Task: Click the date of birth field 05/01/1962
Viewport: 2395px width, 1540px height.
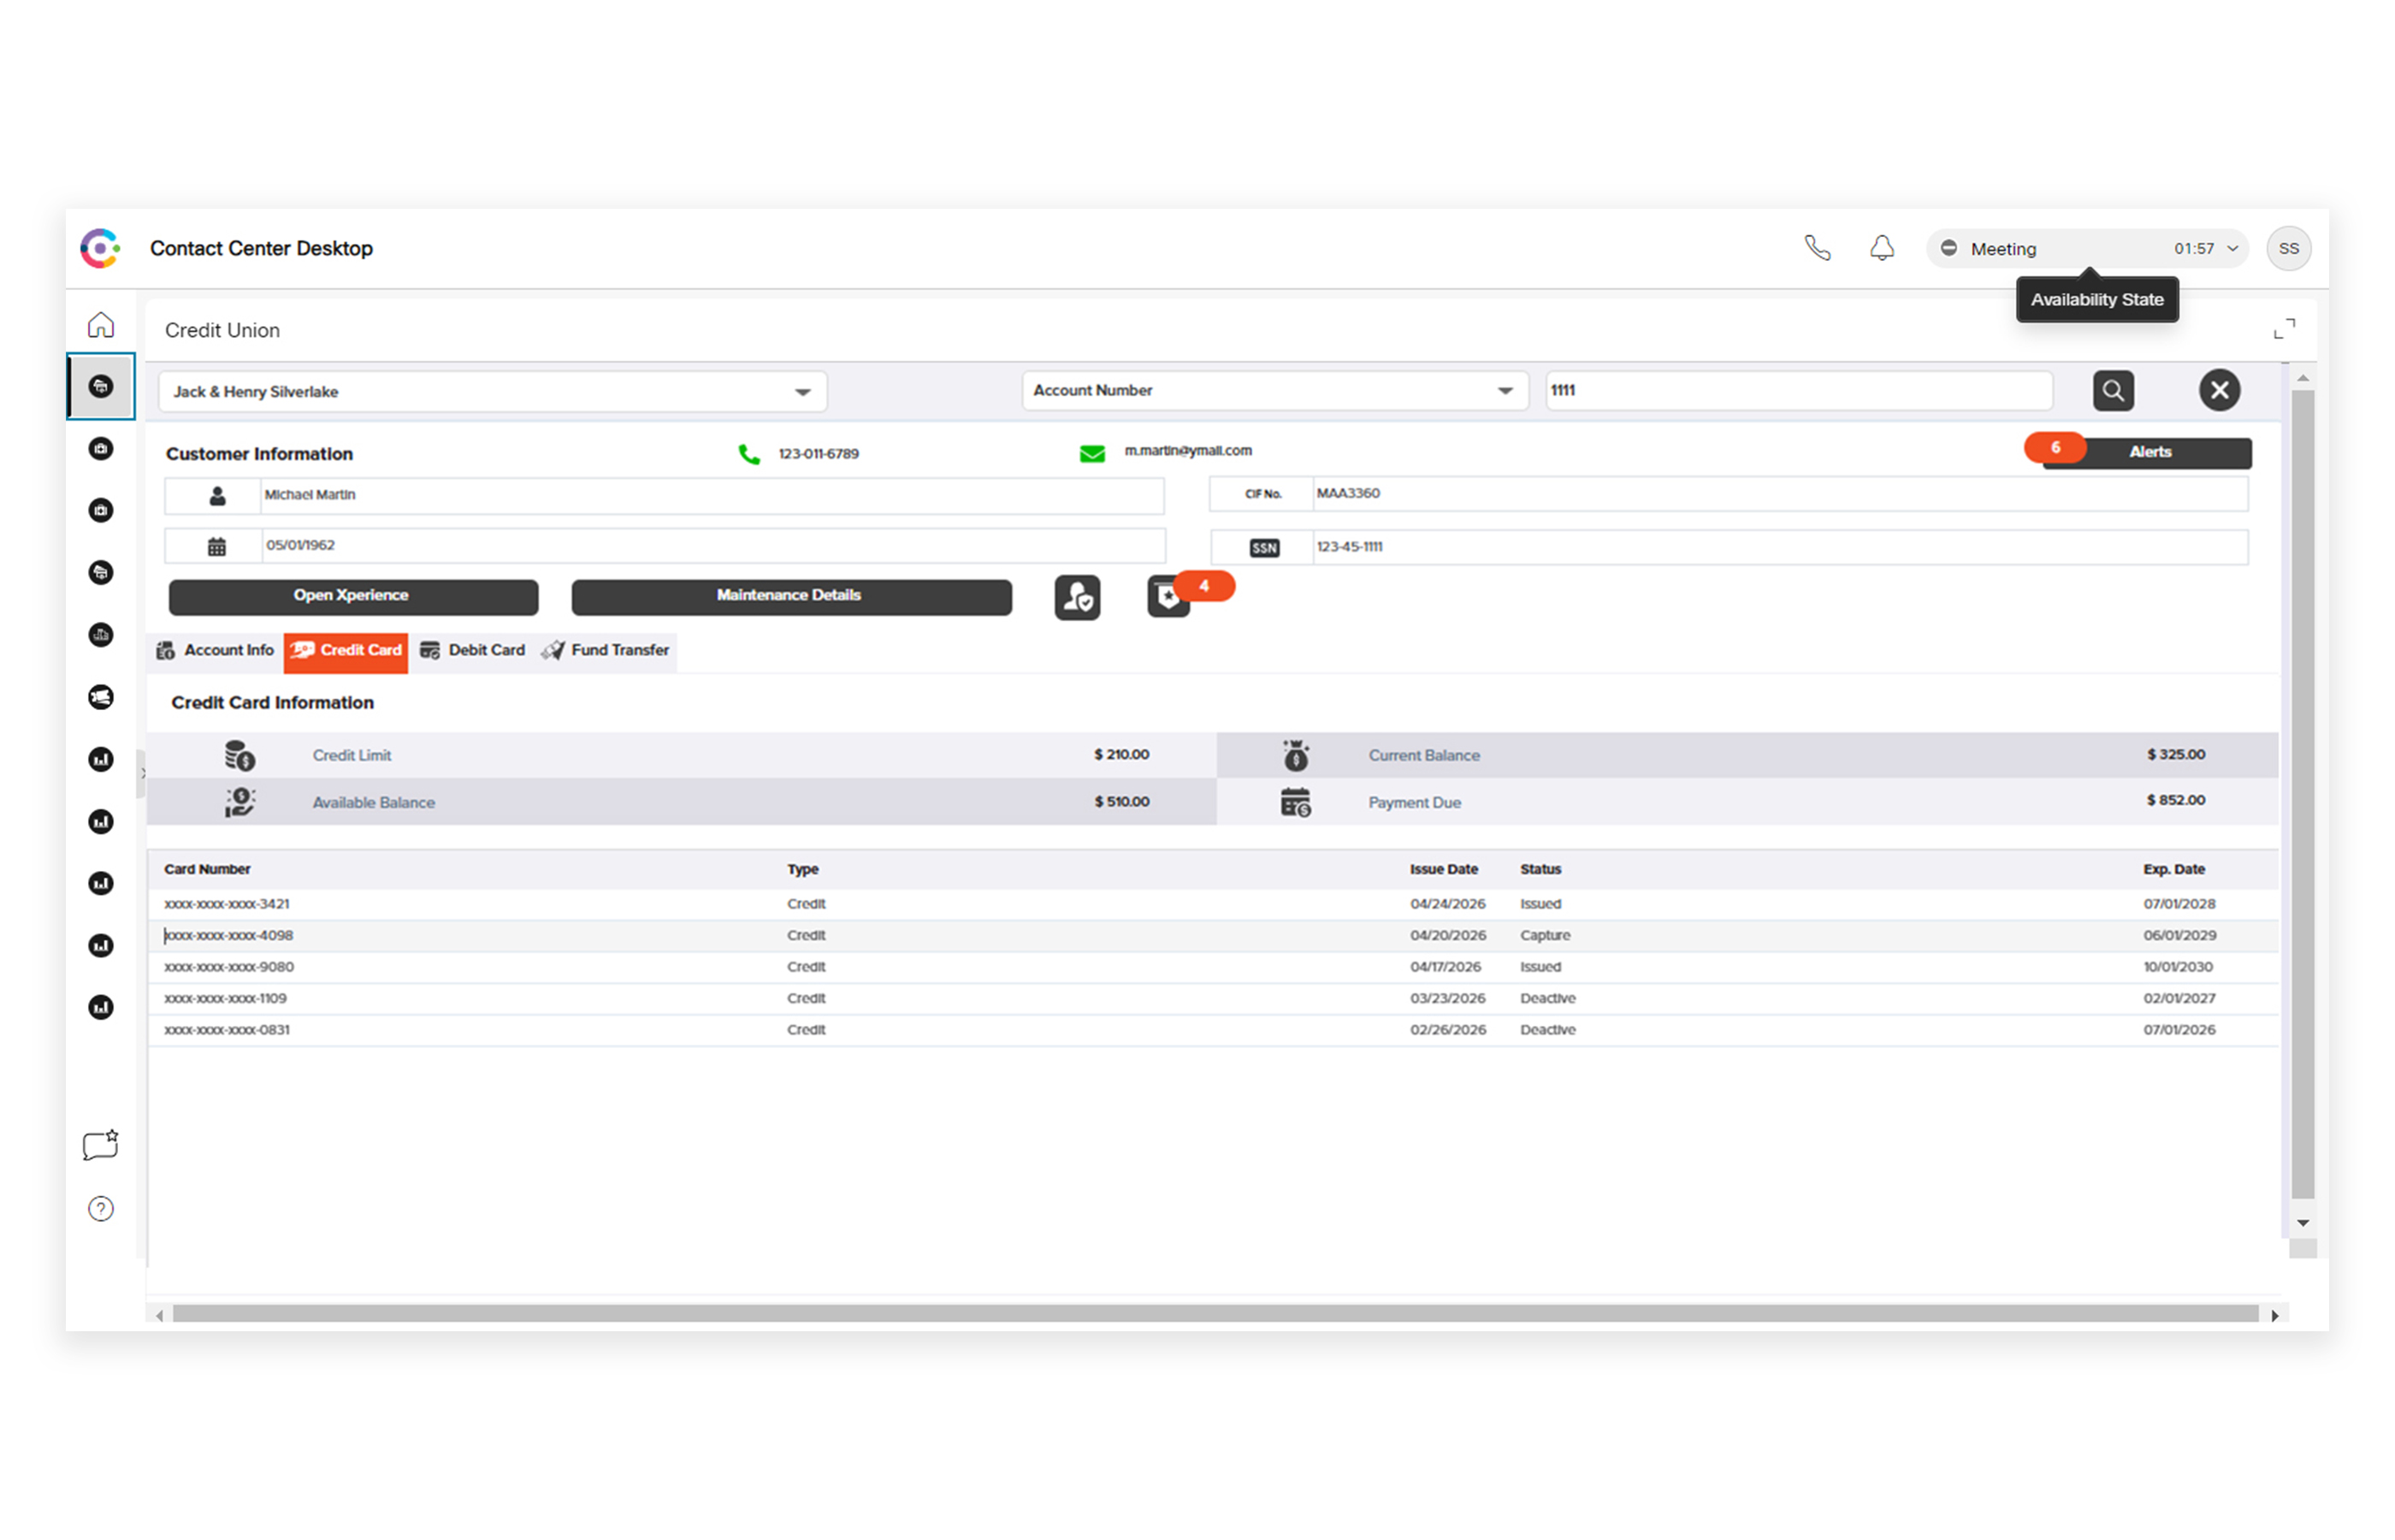Action: pyautogui.click(x=713, y=546)
